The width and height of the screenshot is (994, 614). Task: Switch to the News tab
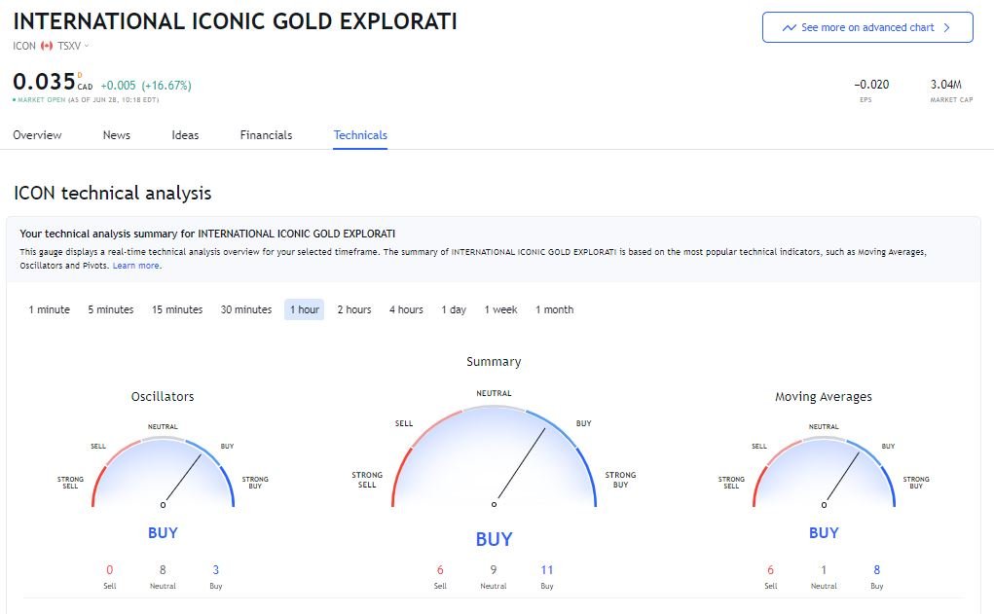[x=117, y=135]
